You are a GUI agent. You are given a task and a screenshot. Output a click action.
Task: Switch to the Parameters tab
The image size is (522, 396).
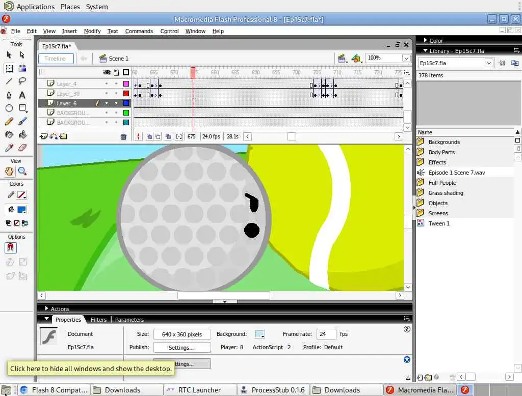[x=129, y=320]
